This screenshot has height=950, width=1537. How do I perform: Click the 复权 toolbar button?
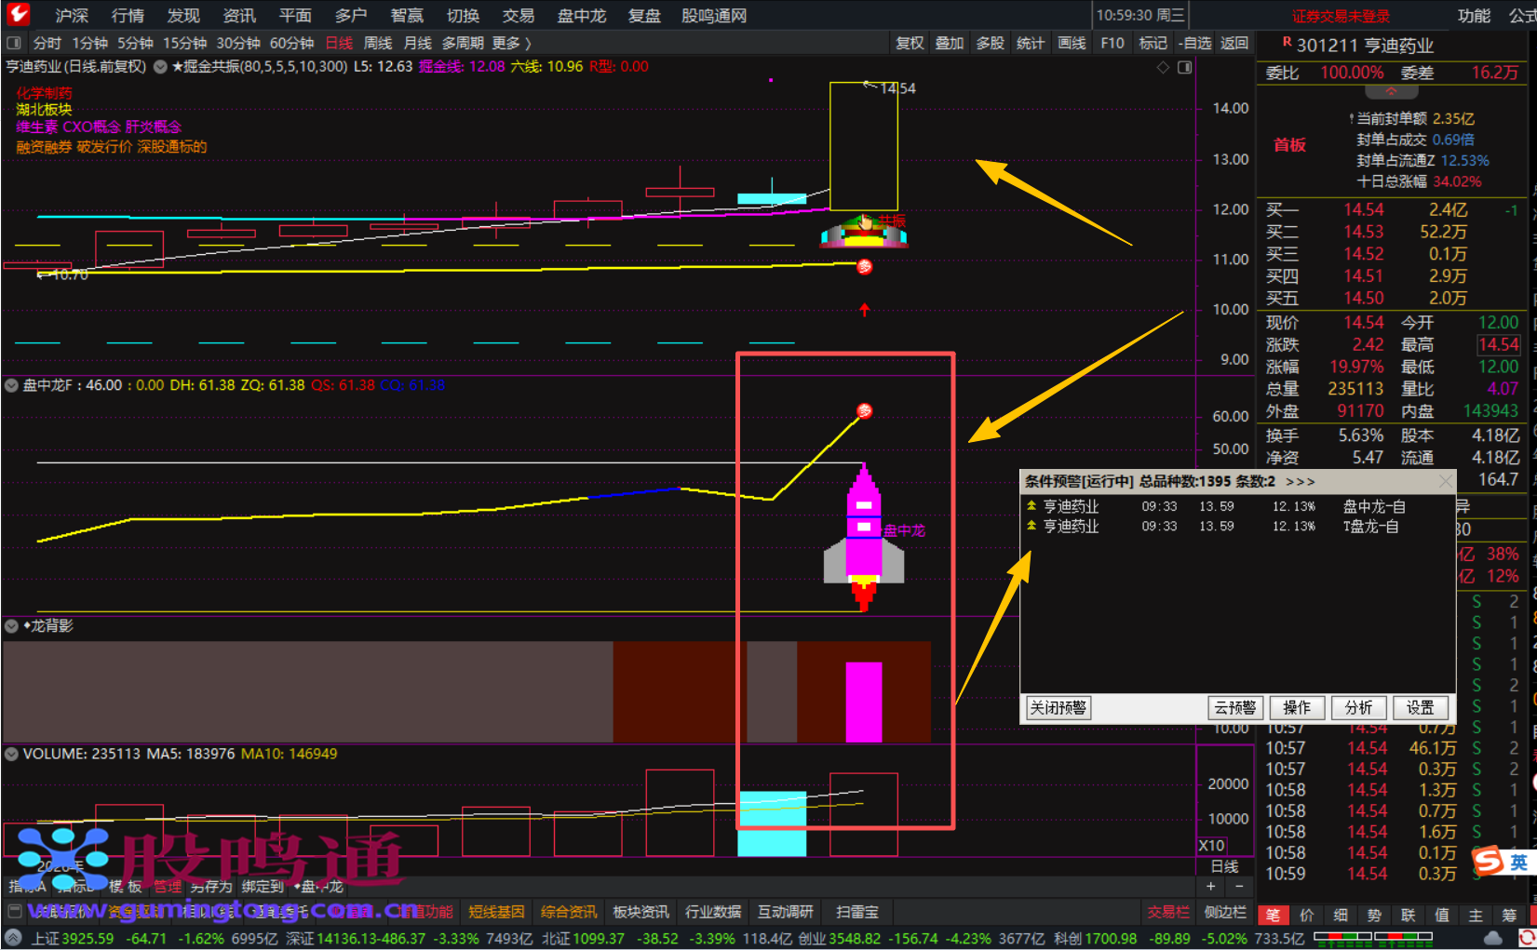[910, 43]
